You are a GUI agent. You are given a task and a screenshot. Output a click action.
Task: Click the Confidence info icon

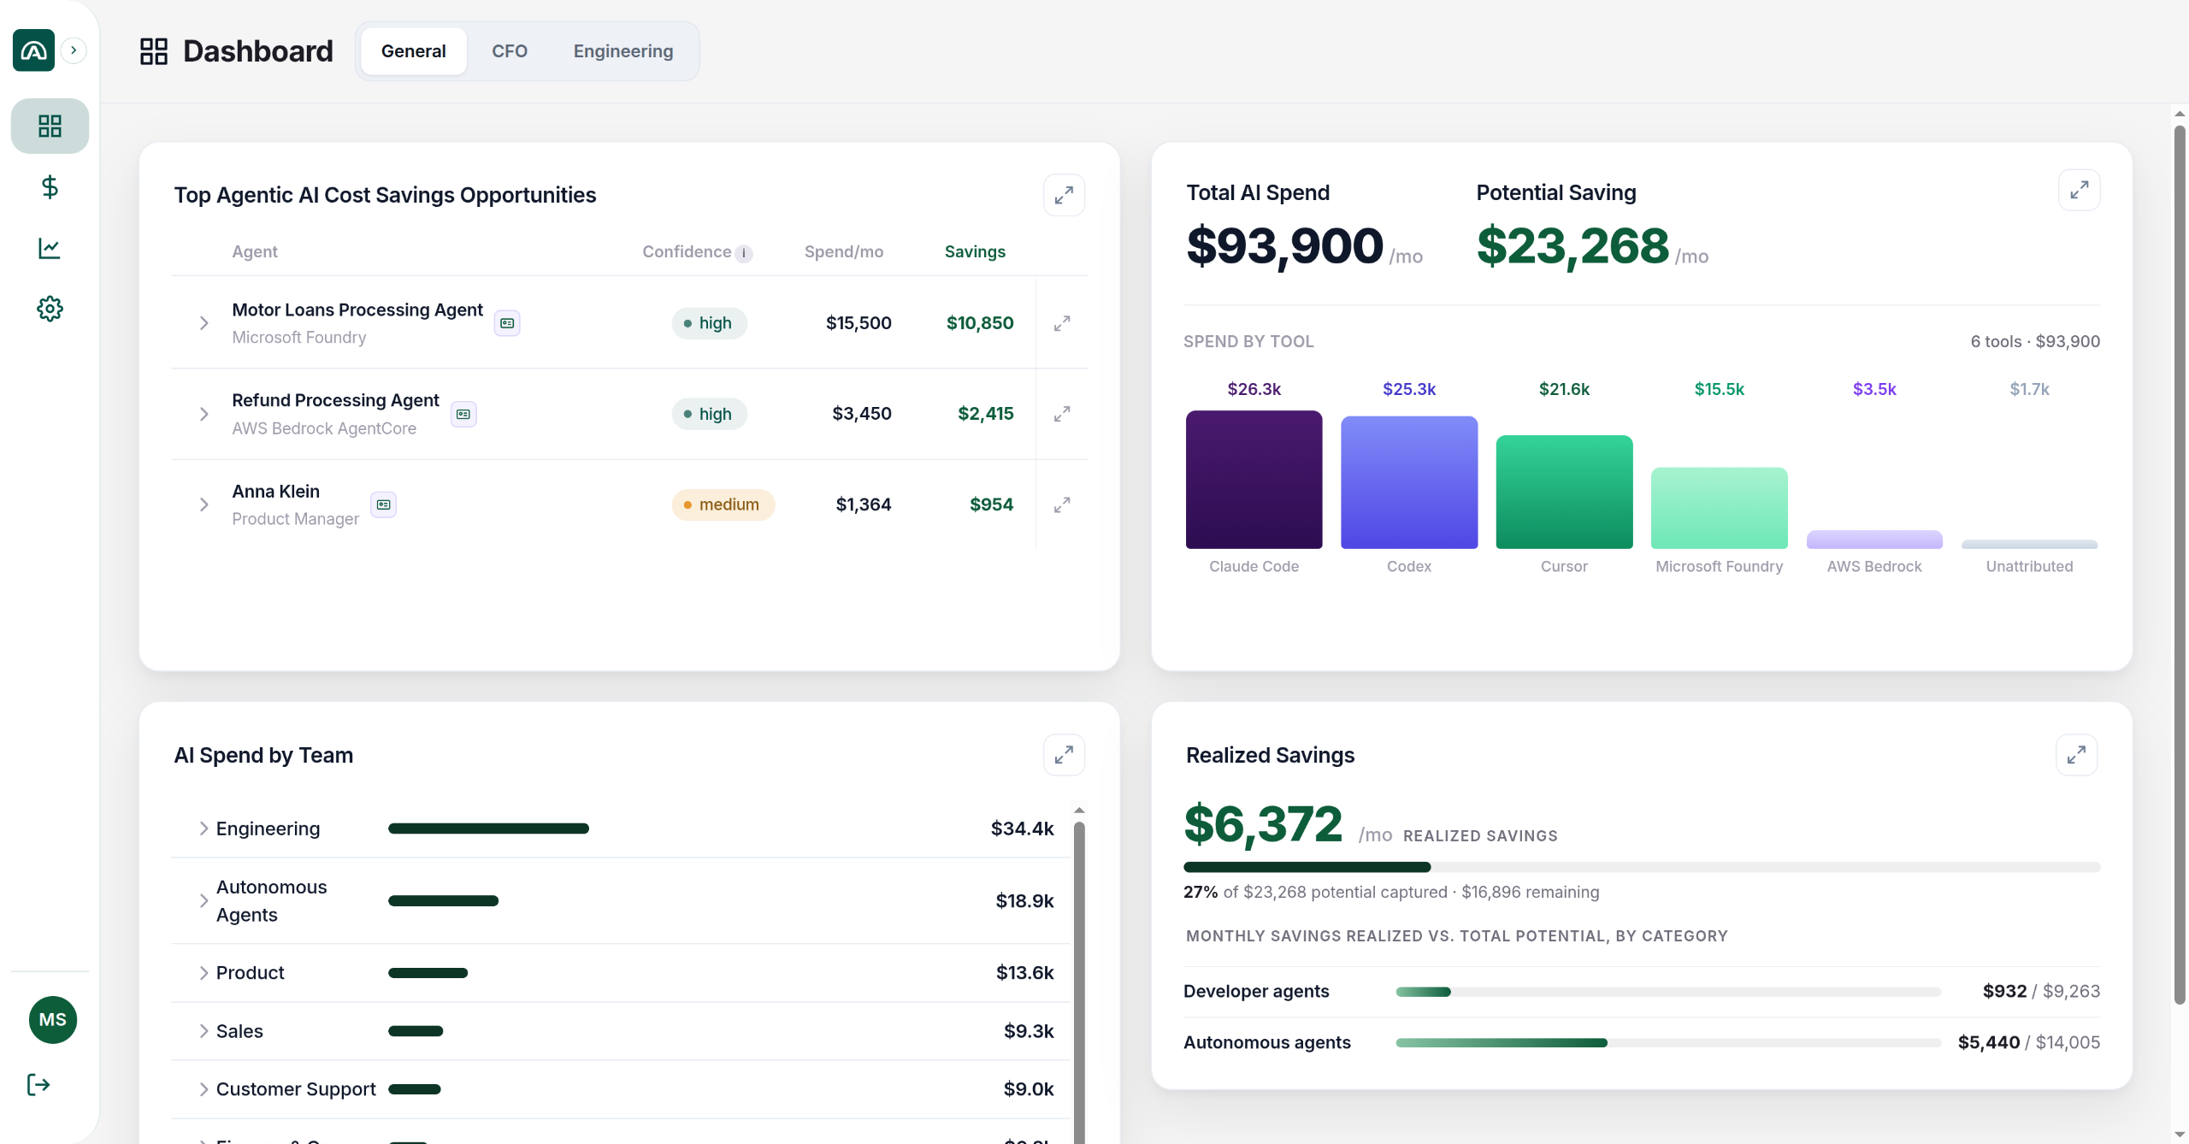coord(744,253)
